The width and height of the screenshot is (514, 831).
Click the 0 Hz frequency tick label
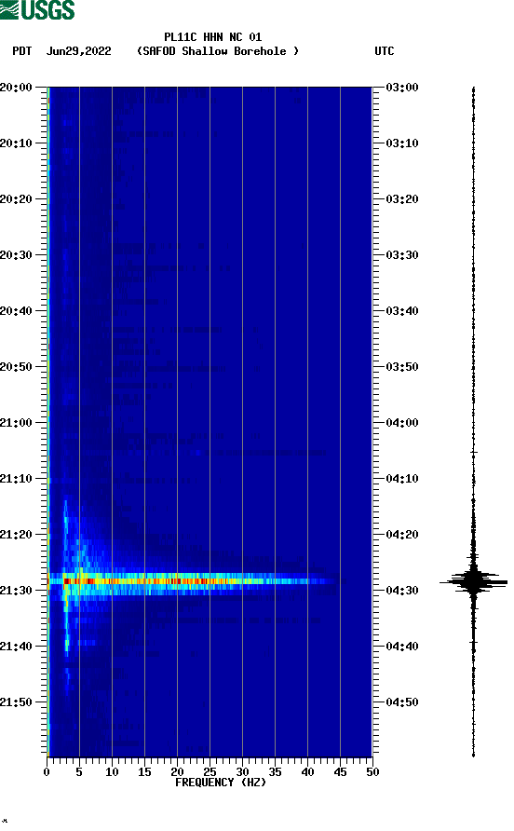[47, 771]
